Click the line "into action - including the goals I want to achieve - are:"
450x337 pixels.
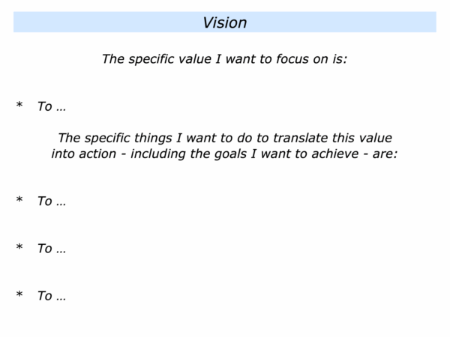click(x=224, y=154)
